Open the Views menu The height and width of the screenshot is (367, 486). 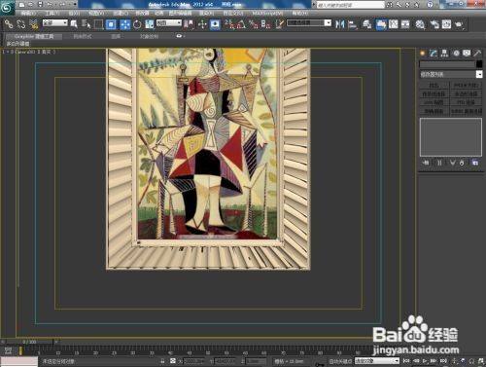96,13
